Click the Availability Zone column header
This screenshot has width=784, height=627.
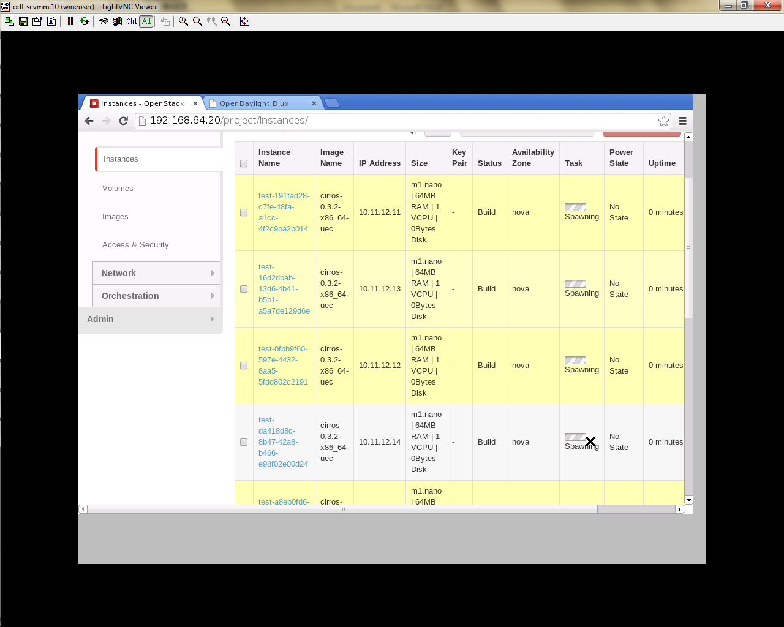(533, 158)
